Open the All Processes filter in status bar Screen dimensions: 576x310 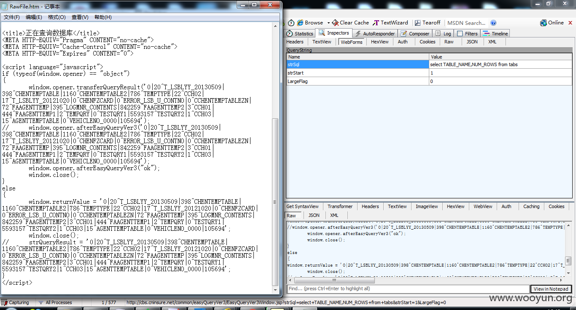[55, 302]
